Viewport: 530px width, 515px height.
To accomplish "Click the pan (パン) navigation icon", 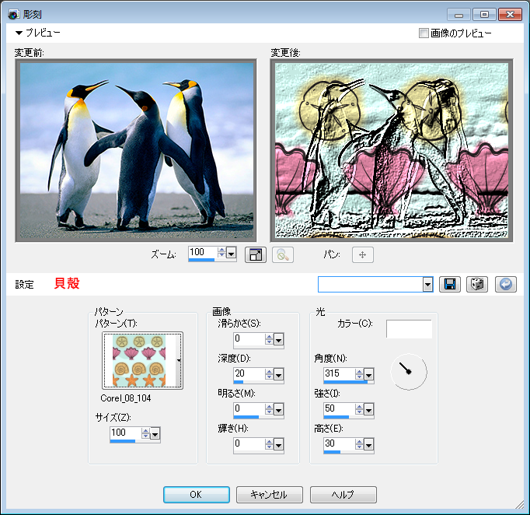I will point(362,254).
